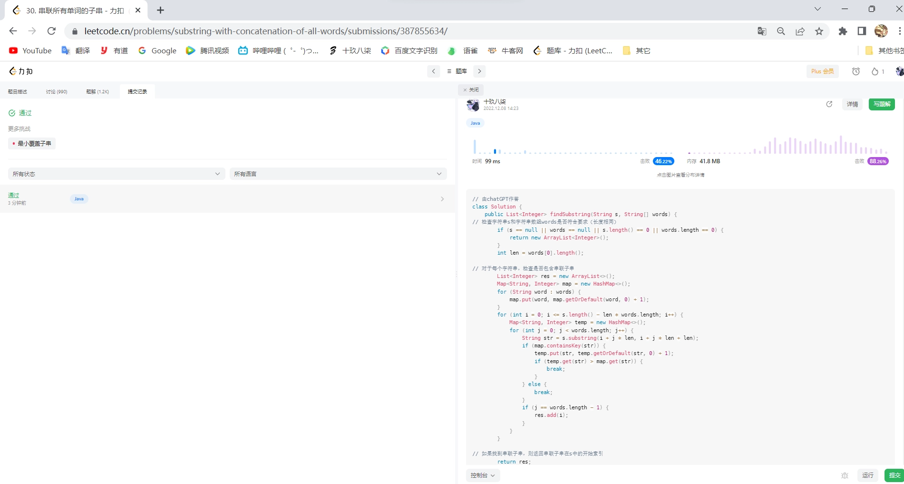Click the green 写题解 button
The height and width of the screenshot is (484, 904).
pos(881,104)
